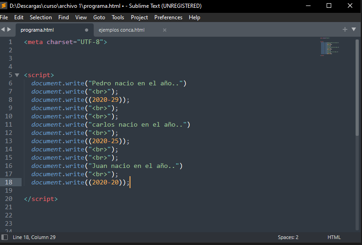Open the Preferences menu
Viewport: 362px width, 245px height.
tap(168, 17)
